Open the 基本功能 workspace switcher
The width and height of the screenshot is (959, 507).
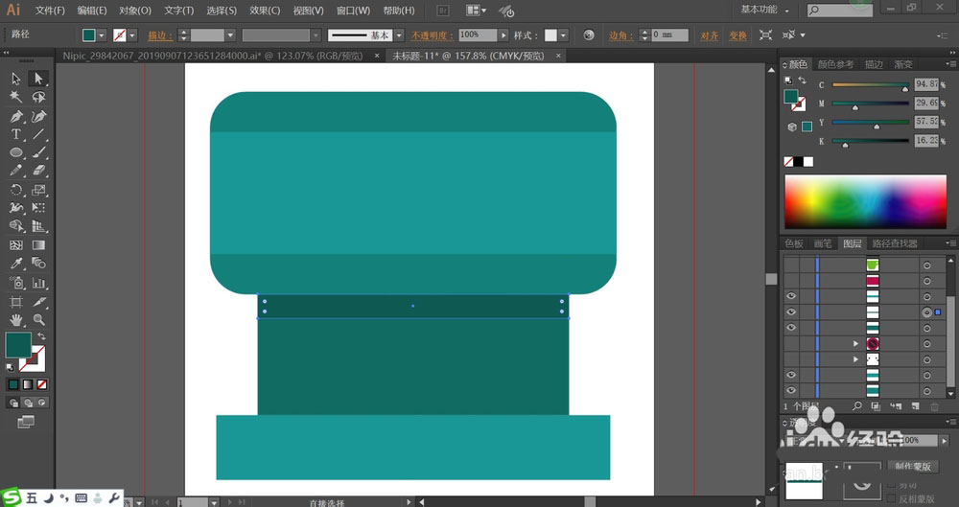(x=764, y=10)
